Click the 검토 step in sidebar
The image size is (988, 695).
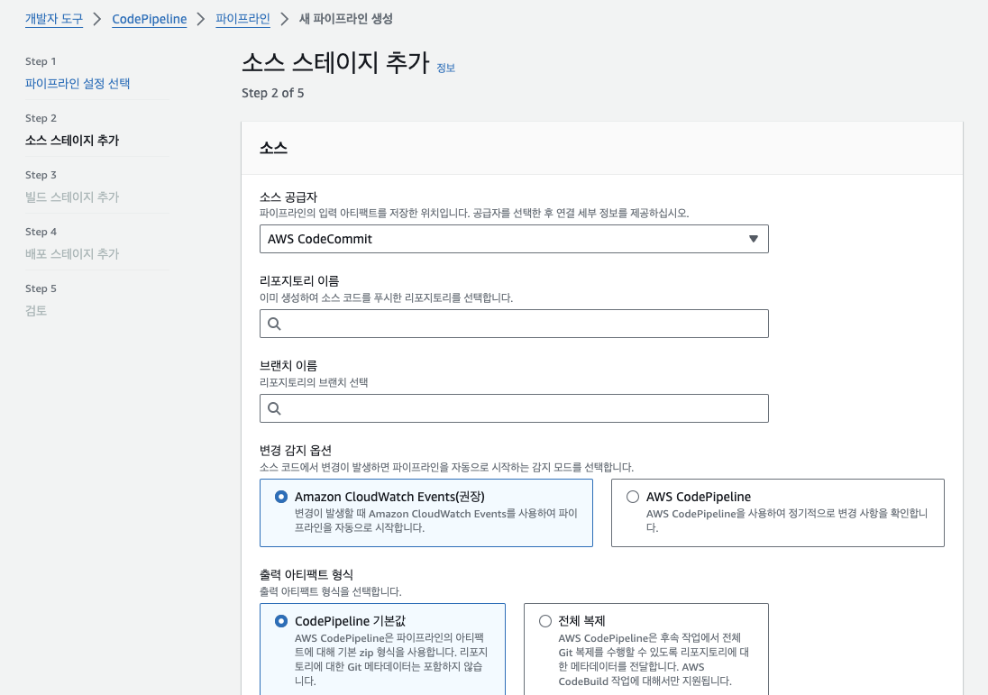[x=36, y=310]
